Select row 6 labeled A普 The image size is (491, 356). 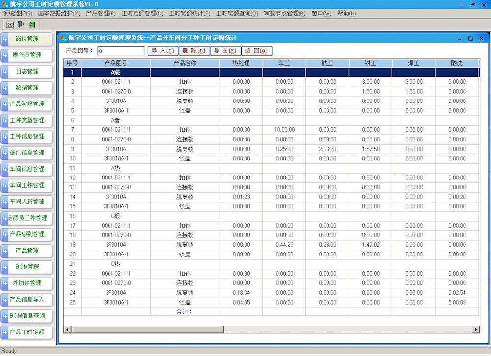(271, 120)
